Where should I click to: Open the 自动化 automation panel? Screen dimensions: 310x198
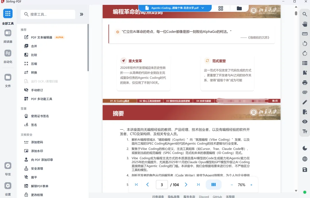[x=8, y=53]
